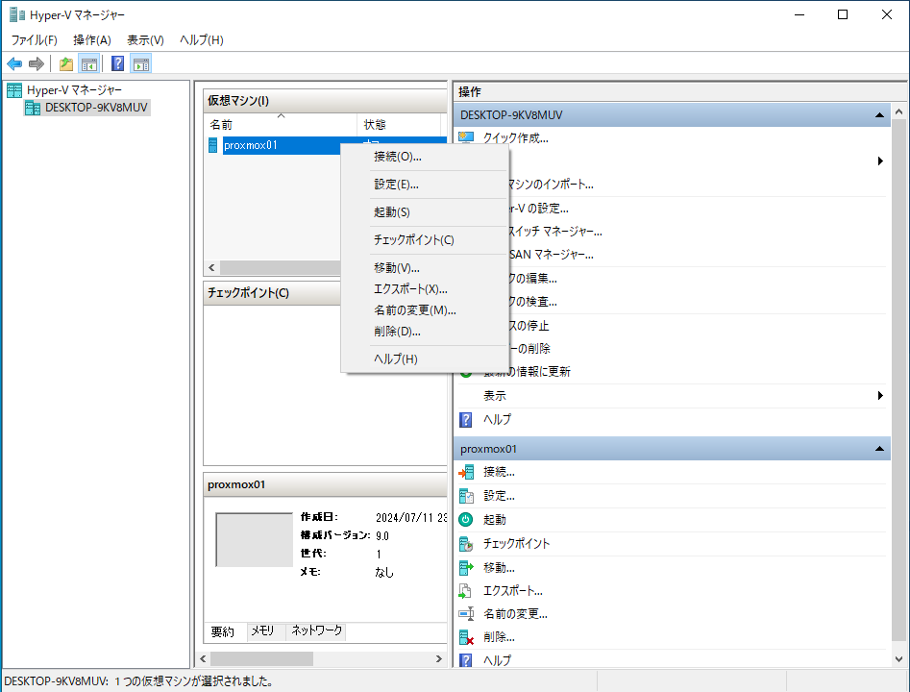910x692 pixels.
Task: Click the virtual machines list horizontal scrollbar
Action: tap(279, 268)
